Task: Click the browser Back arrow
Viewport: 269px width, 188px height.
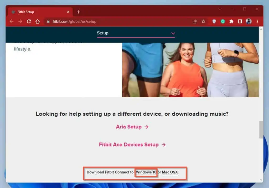Action: [x=12, y=22]
